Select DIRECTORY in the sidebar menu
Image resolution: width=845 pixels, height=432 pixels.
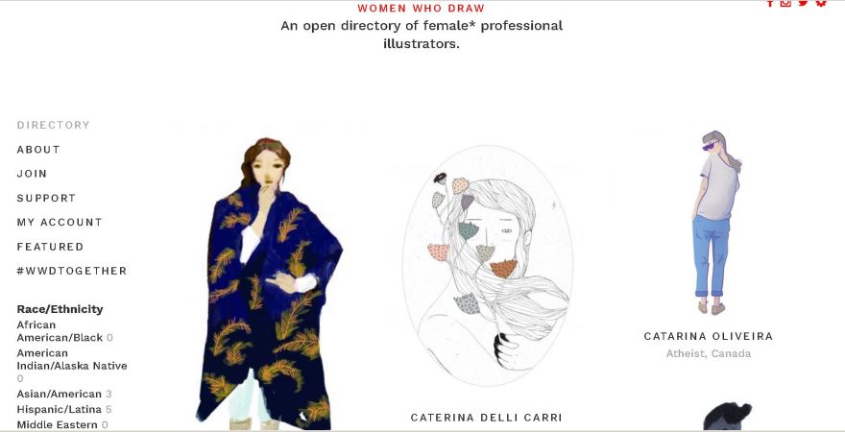click(x=54, y=125)
